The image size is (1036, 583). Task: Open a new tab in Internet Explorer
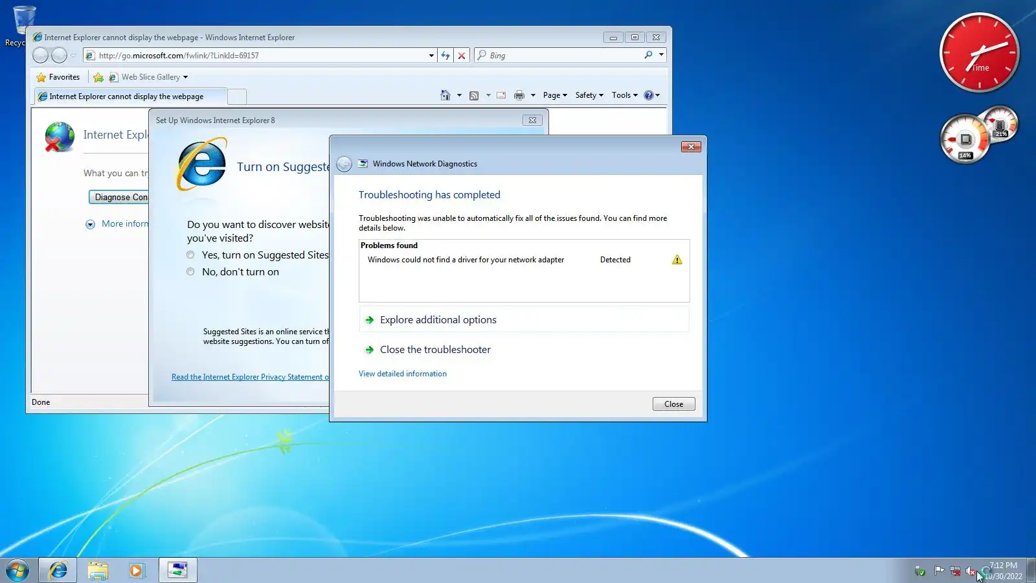[x=238, y=97]
